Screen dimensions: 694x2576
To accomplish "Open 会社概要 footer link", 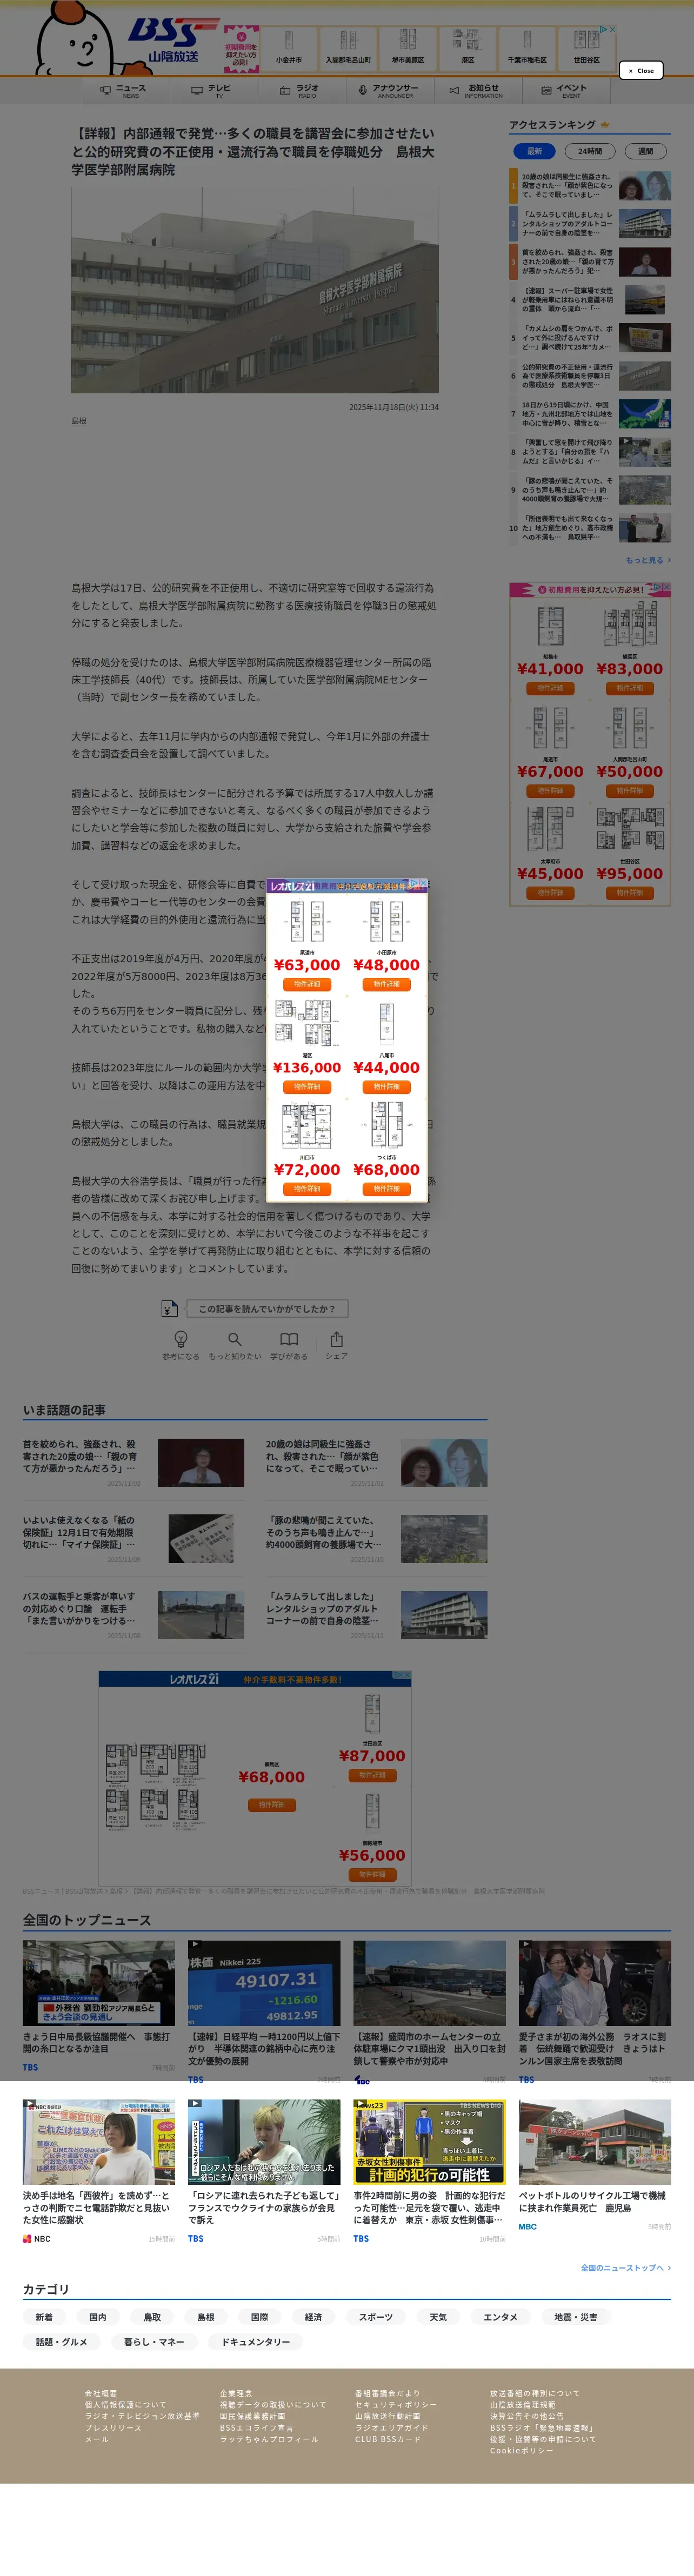I will [x=101, y=2393].
